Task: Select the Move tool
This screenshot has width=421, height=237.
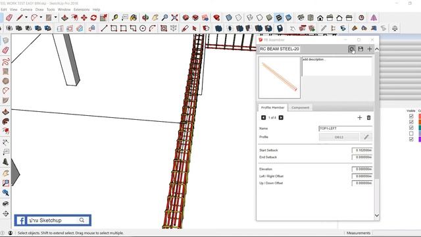Action: [84, 18]
